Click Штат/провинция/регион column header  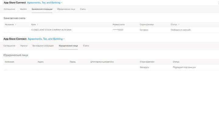(102, 62)
